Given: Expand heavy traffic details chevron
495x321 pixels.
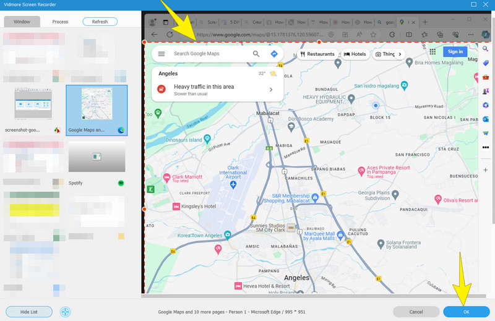Looking at the screenshot, I should point(271,90).
